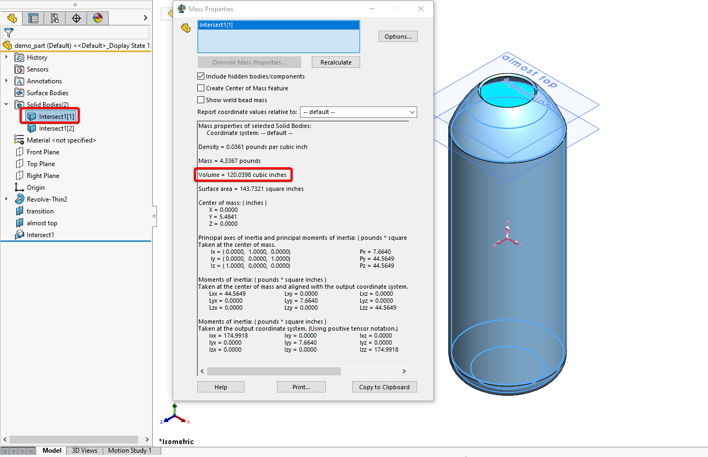Image resolution: width=708 pixels, height=457 pixels.
Task: Select the Intersect1[1] solid body icon
Action: [32, 116]
